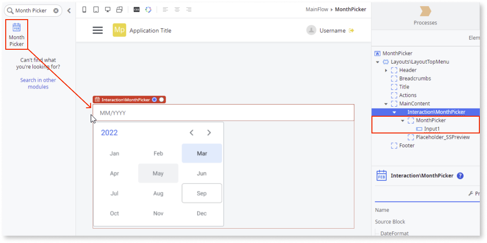Switch to desktop preview device icon
The image size is (487, 243).
click(x=107, y=10)
